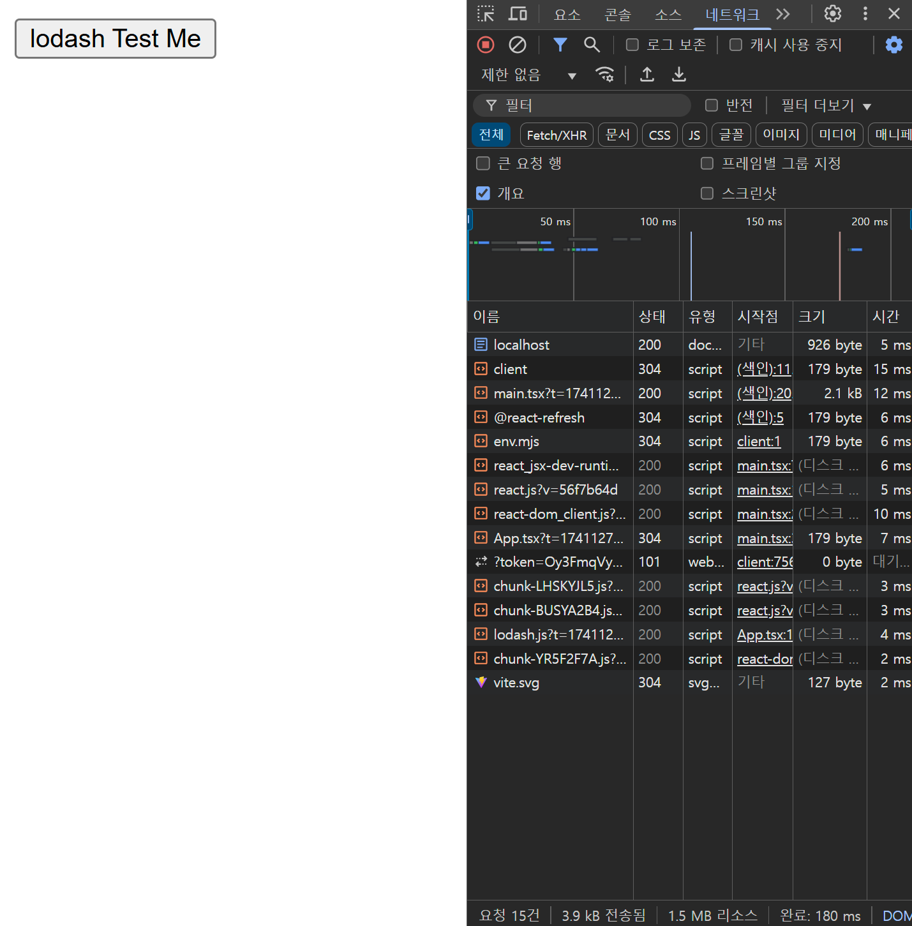This screenshot has height=926, width=912.
Task: Activate the inspect element picker icon
Action: [486, 13]
